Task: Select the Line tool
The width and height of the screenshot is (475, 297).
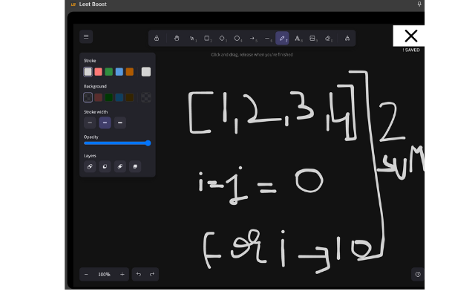Action: pos(268,39)
